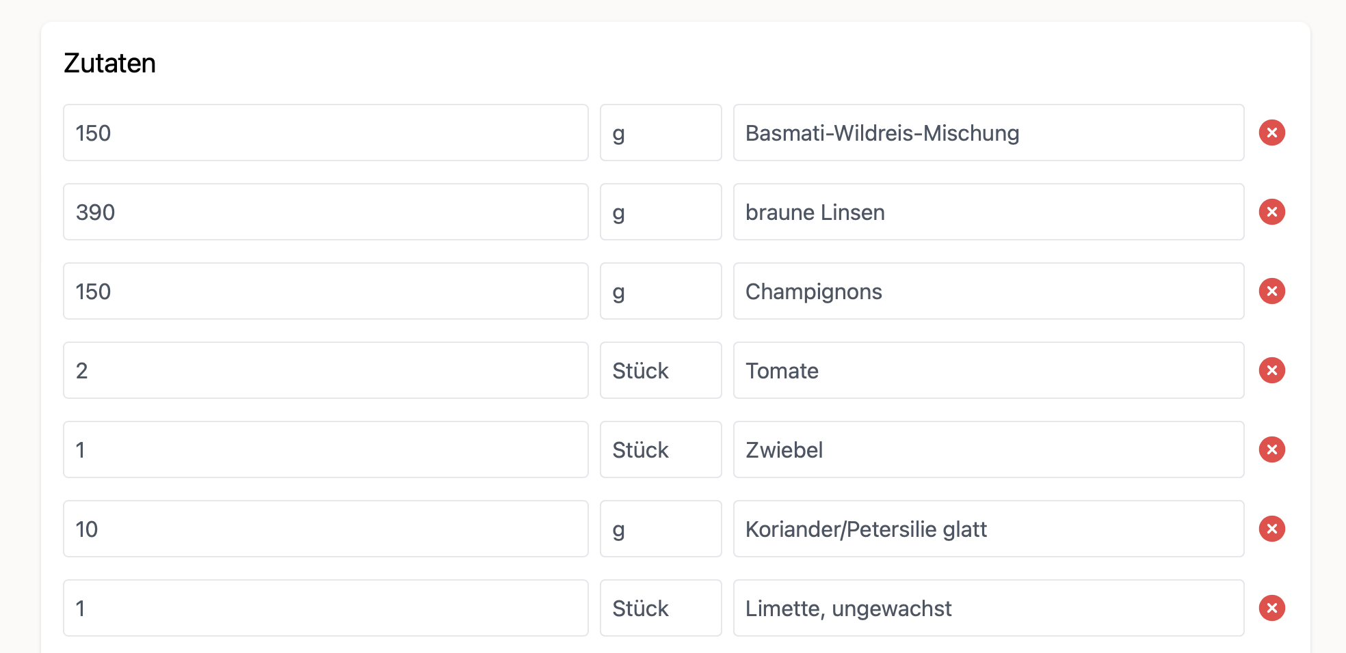
Task: Remove the Limette, ungewachst row
Action: 1272,608
